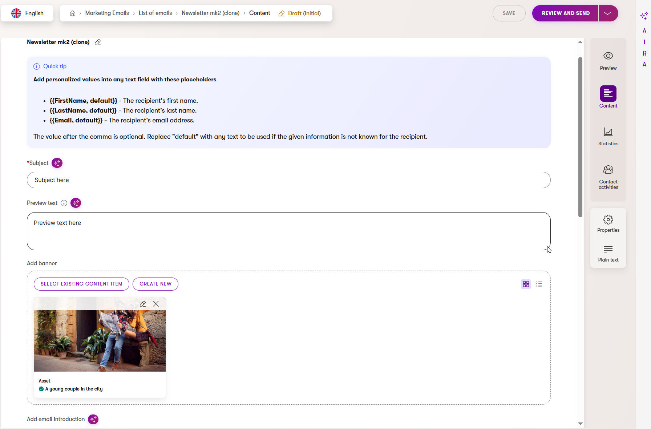Click the home breadcrumb icon
The height and width of the screenshot is (429, 651).
coord(73,13)
